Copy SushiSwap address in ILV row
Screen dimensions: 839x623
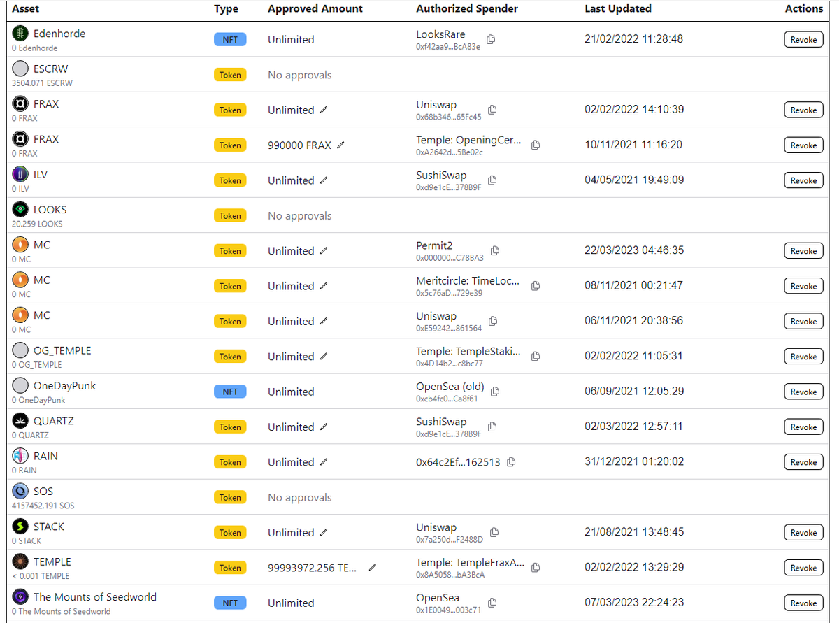(x=492, y=180)
